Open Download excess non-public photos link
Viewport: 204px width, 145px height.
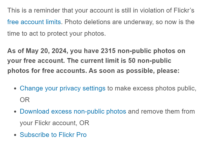[73, 112]
